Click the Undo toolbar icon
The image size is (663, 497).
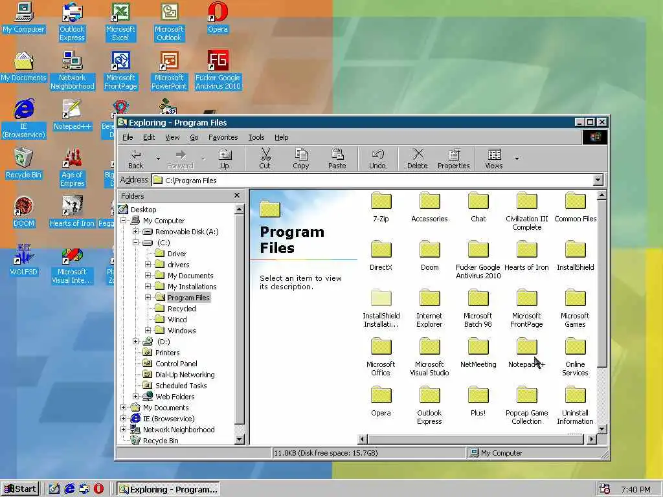pos(377,159)
